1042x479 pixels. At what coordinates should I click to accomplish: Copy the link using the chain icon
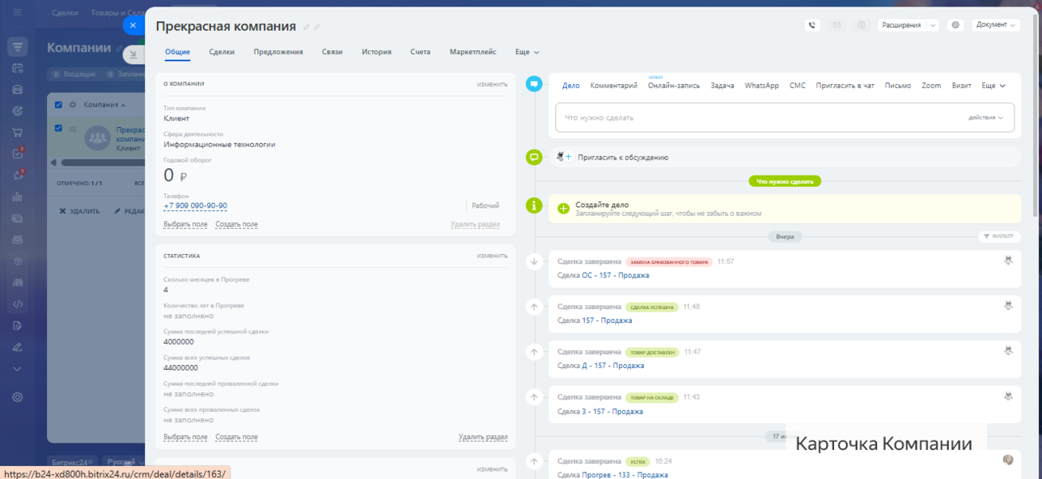(x=317, y=28)
